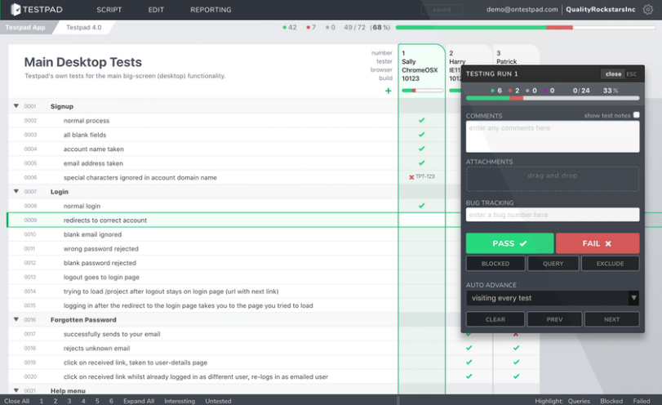
Task: Click the red FAIL button
Action: click(x=597, y=243)
